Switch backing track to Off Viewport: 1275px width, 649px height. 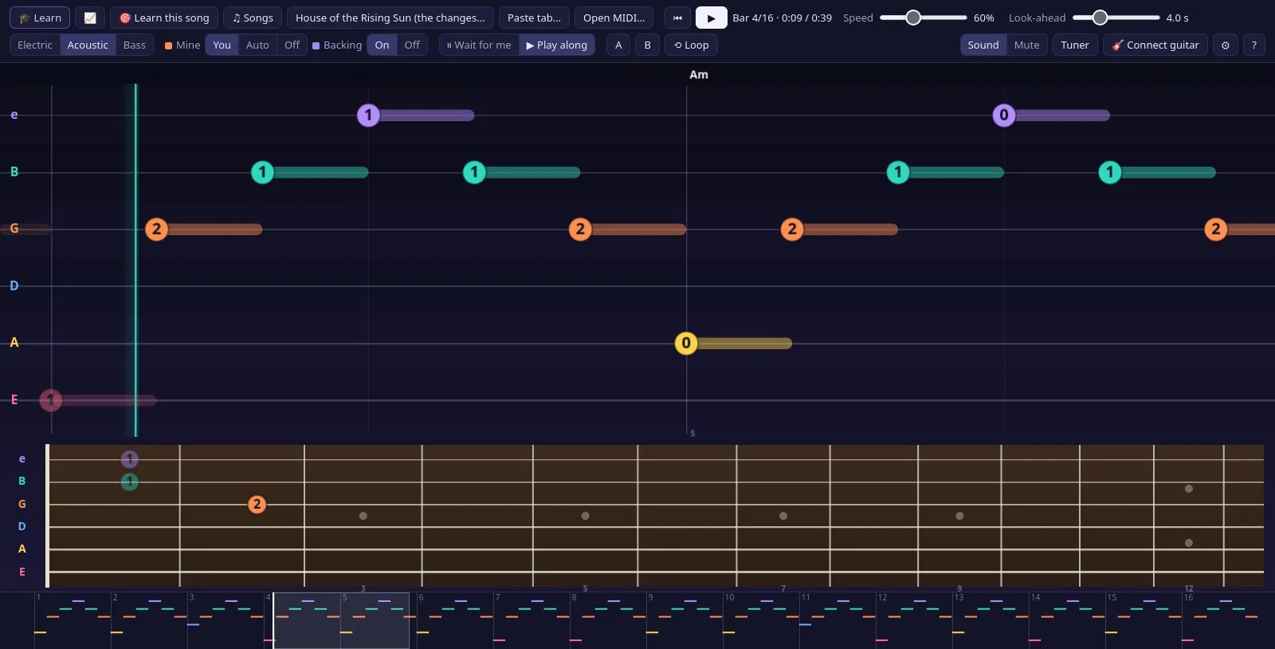pos(412,45)
